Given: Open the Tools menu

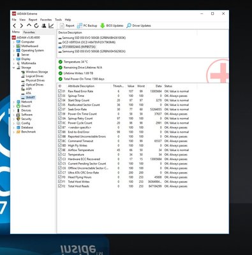Looking at the screenshot, I should (58, 20).
